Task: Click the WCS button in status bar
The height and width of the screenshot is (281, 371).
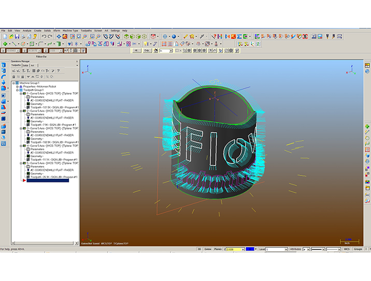Action: pos(347,249)
